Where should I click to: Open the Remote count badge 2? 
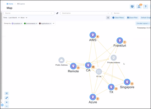(x=78, y=68)
